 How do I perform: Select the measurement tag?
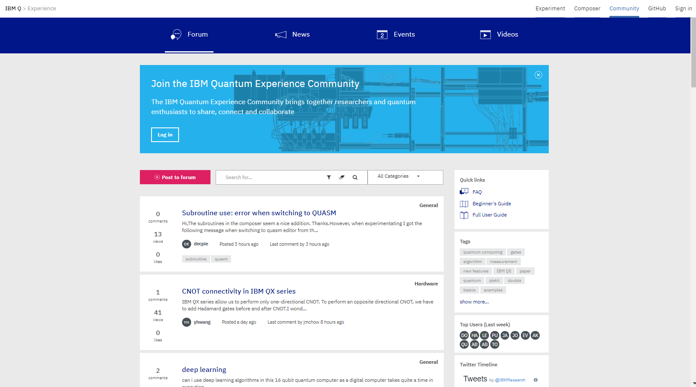(504, 262)
